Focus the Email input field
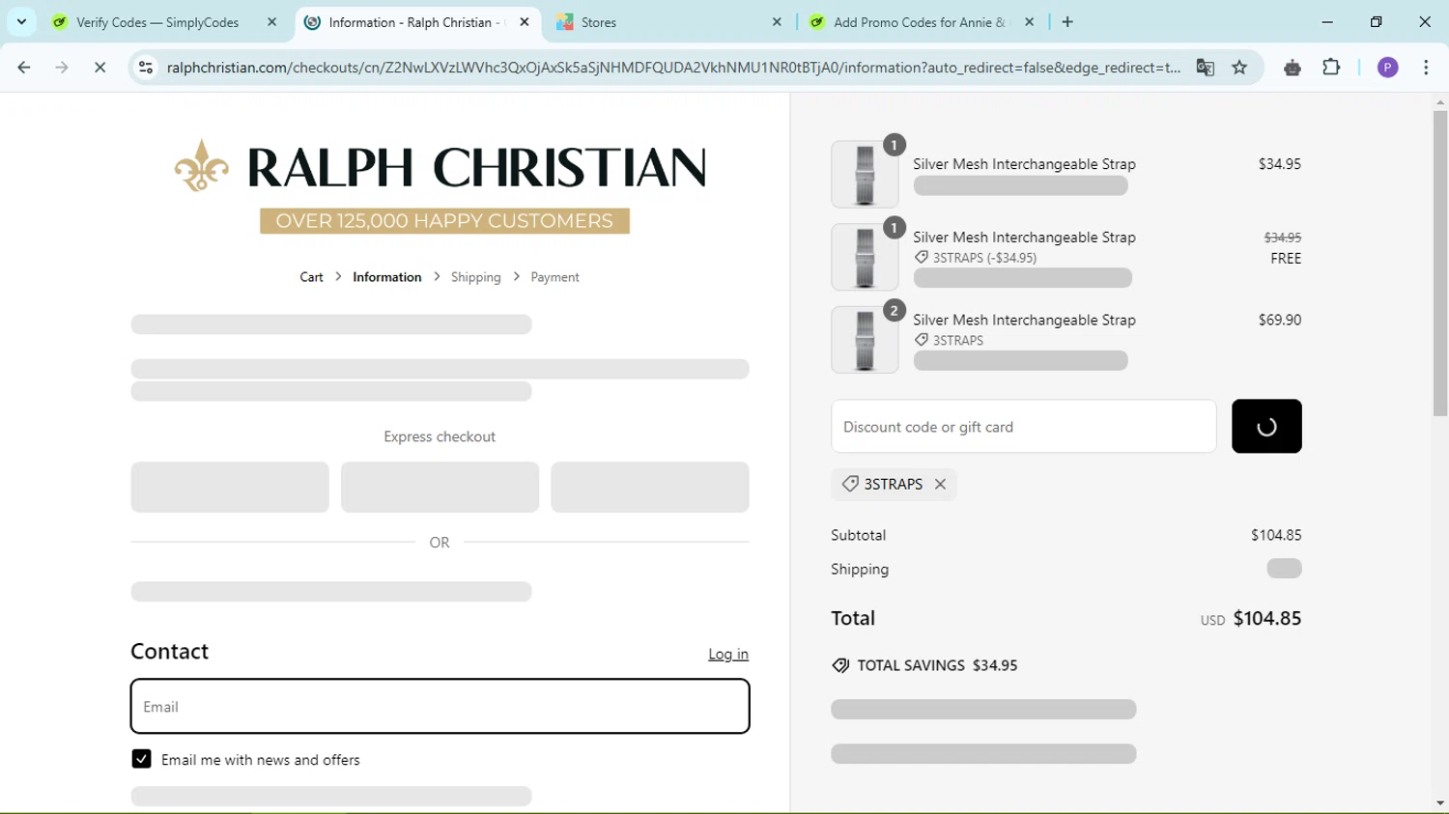 (x=440, y=706)
